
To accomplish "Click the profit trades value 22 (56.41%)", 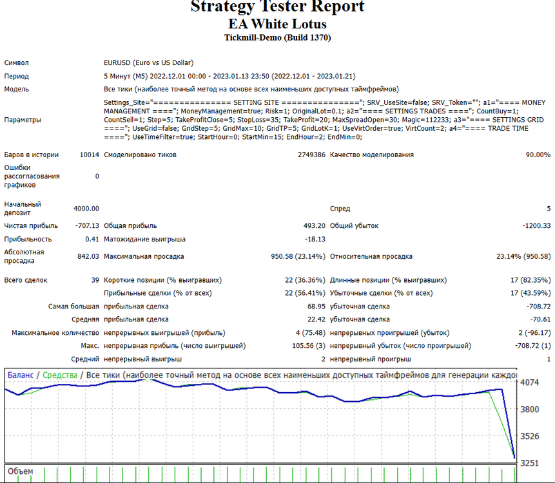I will (305, 293).
